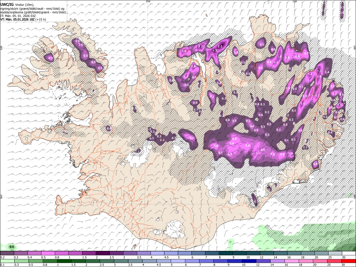Select the white 30+ snow legend swatch
The height and width of the screenshot is (267, 356).
(x=349, y=253)
